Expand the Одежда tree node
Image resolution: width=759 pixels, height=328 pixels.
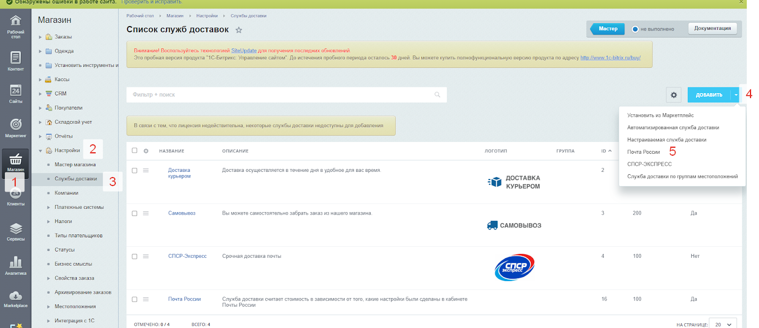click(40, 51)
